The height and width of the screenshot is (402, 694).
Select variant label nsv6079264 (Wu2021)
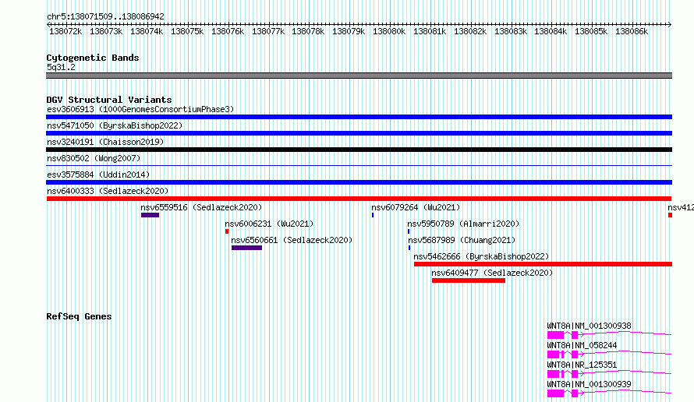416,207
